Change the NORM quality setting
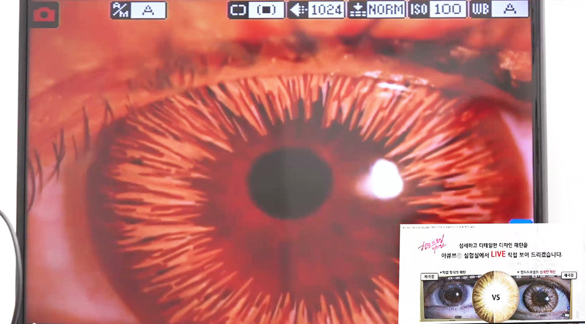The image size is (585, 324). [x=386, y=10]
